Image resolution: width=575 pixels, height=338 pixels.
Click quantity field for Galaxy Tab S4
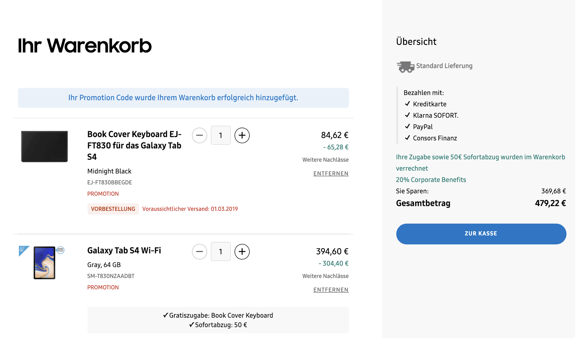tap(221, 251)
